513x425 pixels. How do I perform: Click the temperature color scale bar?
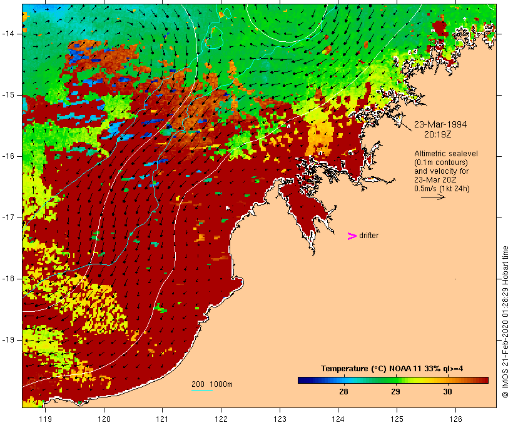click(x=393, y=380)
